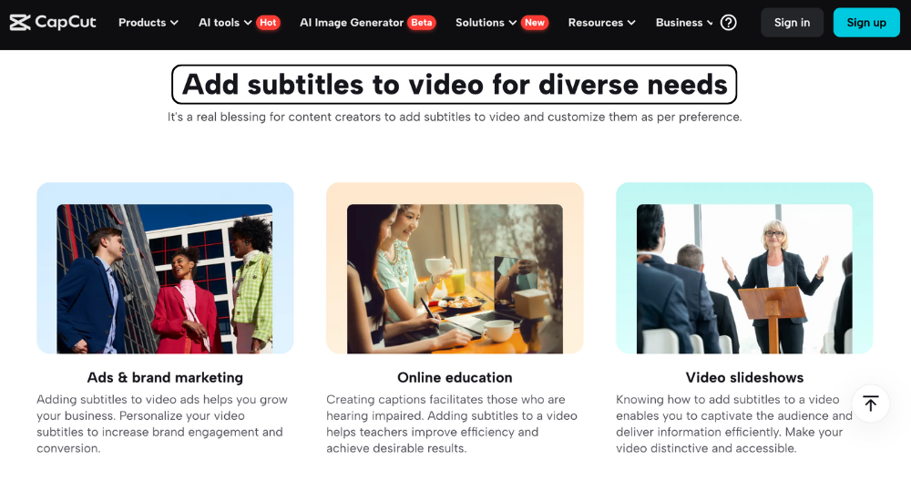Click the scroll-to-top arrow button
Viewport: 911px width, 501px height.
tap(870, 404)
